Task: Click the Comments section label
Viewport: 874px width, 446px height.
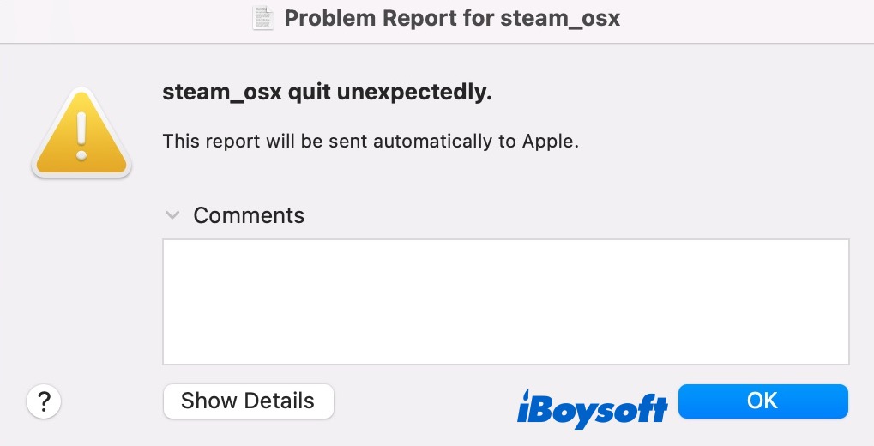Action: coord(249,214)
